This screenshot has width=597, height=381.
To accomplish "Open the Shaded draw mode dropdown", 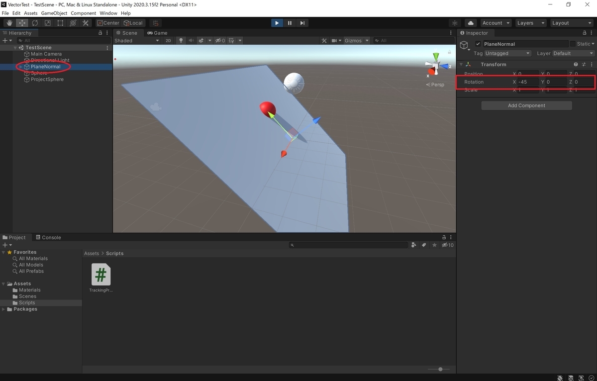I will 137,40.
